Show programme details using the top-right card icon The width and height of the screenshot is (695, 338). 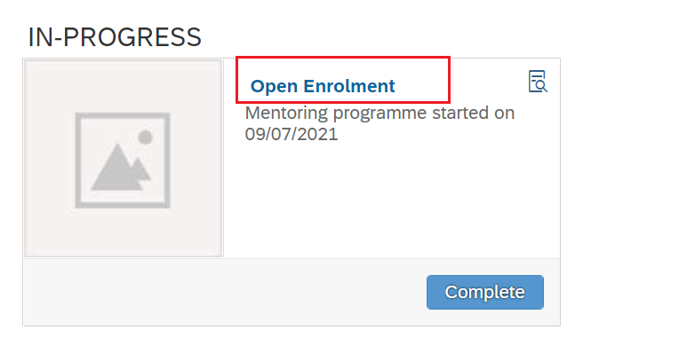tap(538, 82)
